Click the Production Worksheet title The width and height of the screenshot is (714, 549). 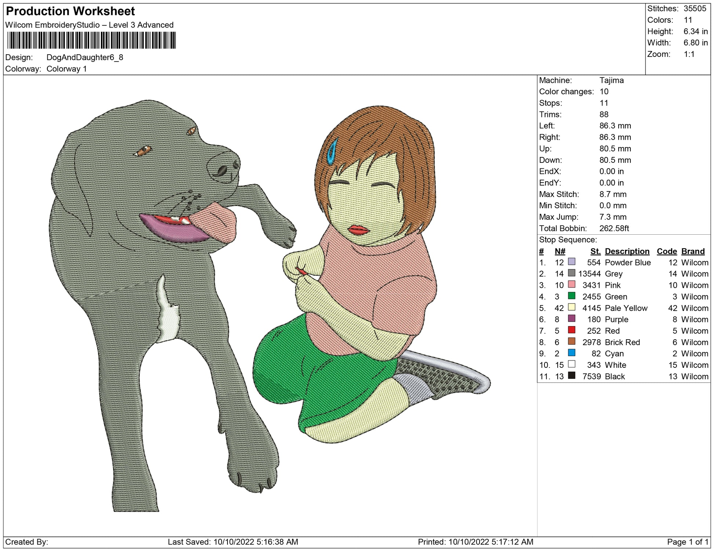pyautogui.click(x=70, y=11)
